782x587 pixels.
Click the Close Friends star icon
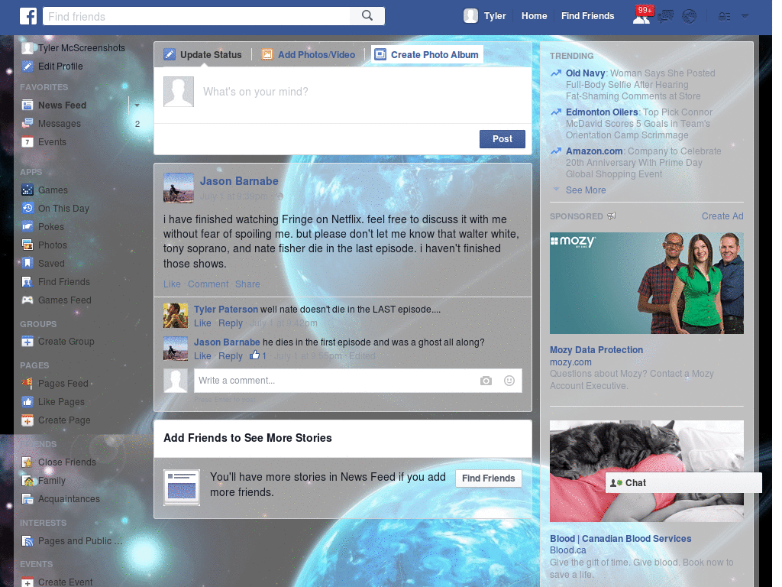point(27,462)
